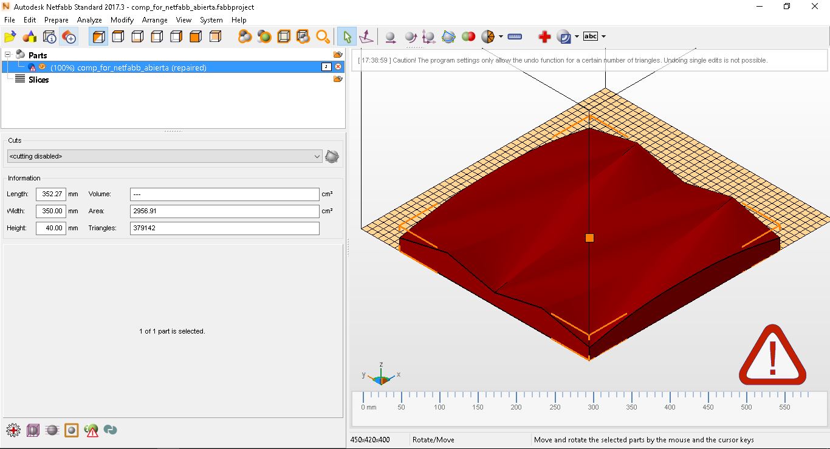
Task: Expand the arrow beside blue-square sphere icon
Action: pyautogui.click(x=577, y=36)
